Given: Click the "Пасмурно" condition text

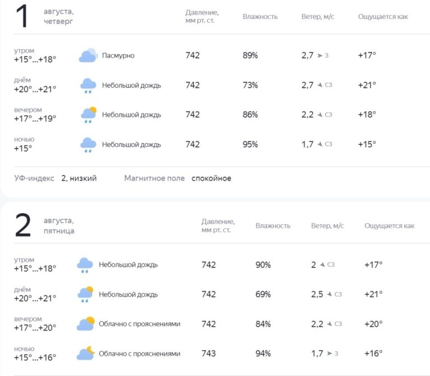Looking at the screenshot, I should [118, 55].
